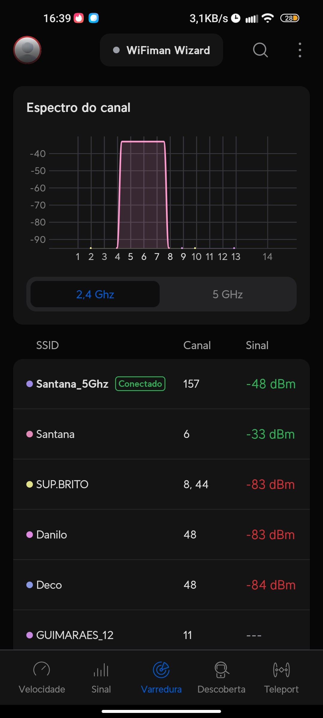Select the SUP.BRITO network row
The image size is (323, 718).
[161, 484]
